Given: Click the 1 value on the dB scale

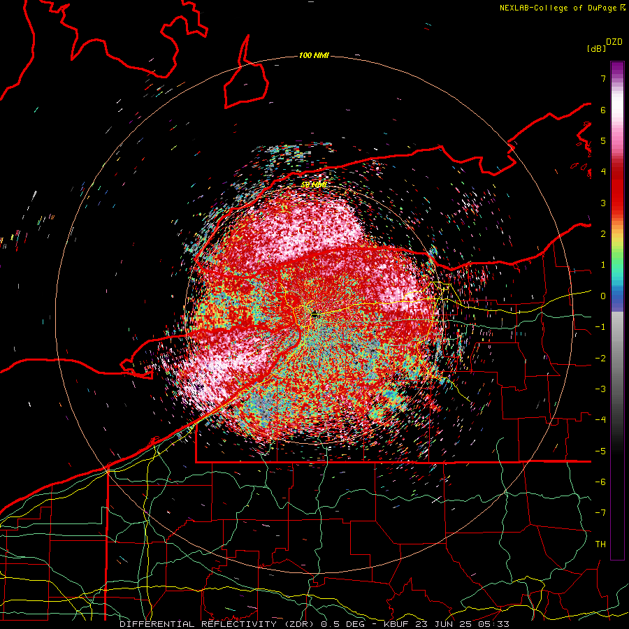Looking at the screenshot, I should (603, 265).
